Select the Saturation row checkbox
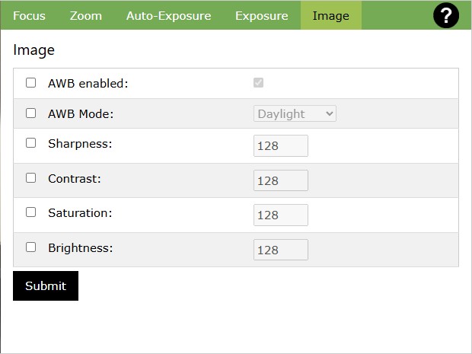This screenshot has height=354, width=472. (31, 212)
